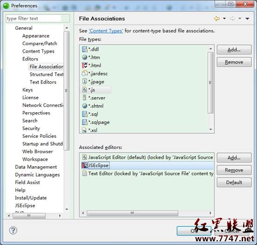Open Security preferences
257x245 pixels.
(31, 128)
